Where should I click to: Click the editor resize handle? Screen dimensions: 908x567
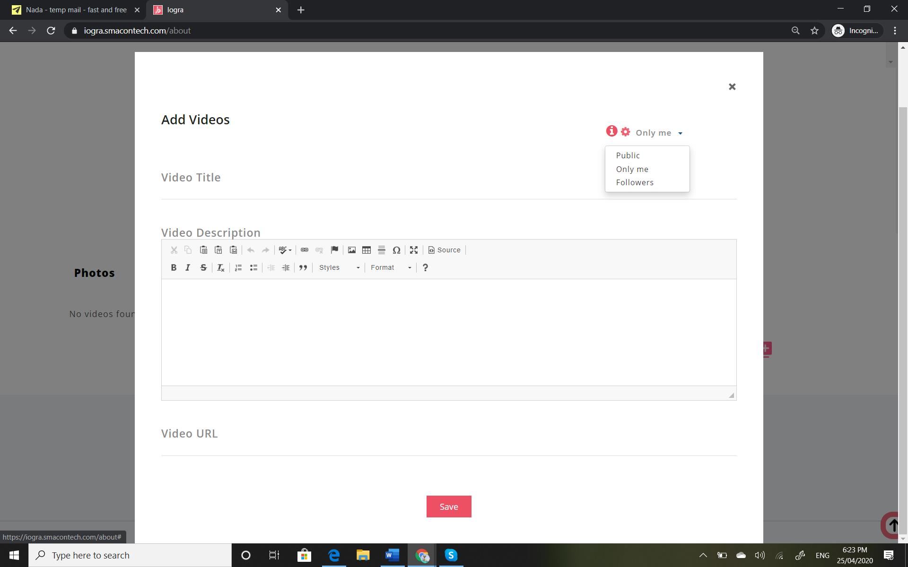click(732, 395)
